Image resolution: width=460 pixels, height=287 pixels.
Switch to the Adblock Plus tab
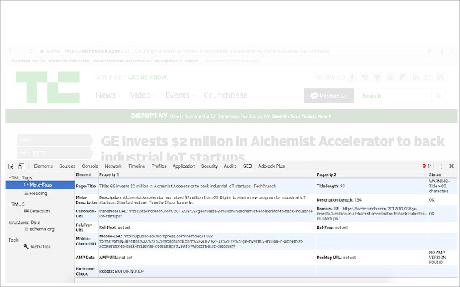[x=272, y=166]
